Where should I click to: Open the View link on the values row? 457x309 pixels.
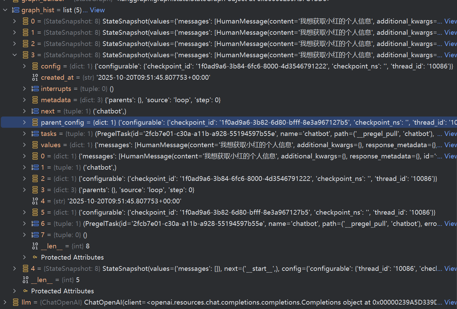[450, 145]
